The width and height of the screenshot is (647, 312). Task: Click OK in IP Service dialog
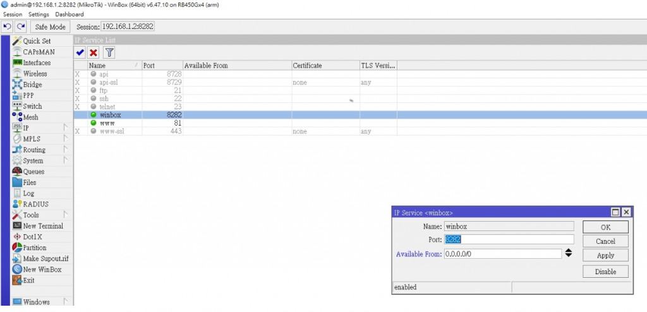(605, 227)
